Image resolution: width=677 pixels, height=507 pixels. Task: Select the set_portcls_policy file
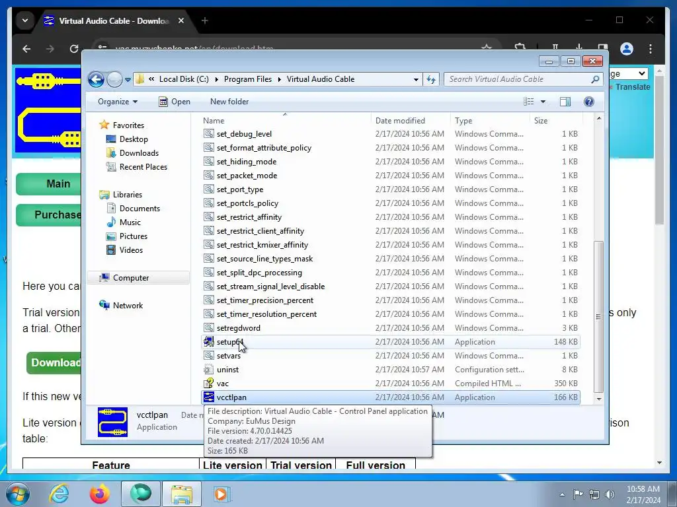(247, 203)
